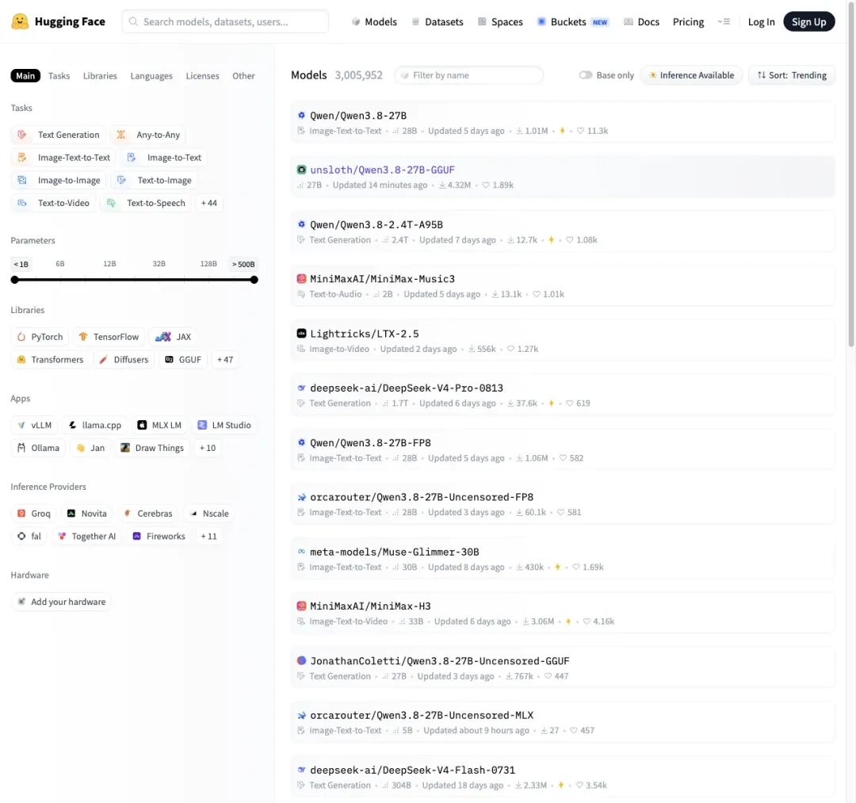The width and height of the screenshot is (856, 803).
Task: Click the Fireworks provider icon
Action: point(136,537)
